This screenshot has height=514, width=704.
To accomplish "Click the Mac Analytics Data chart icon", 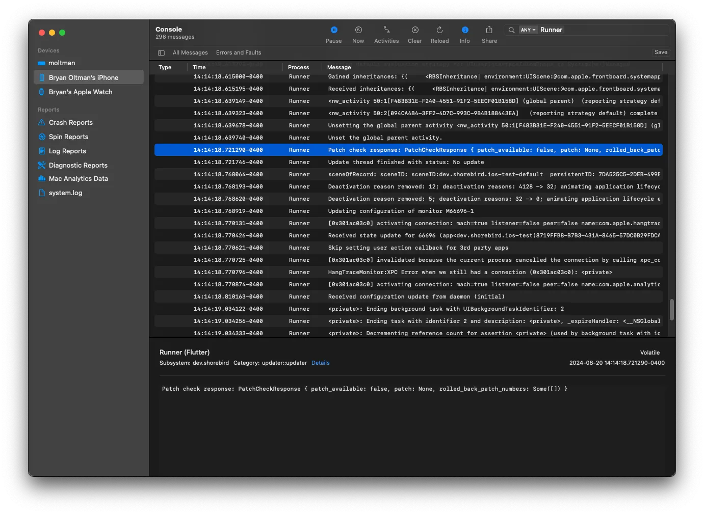I will click(x=42, y=179).
